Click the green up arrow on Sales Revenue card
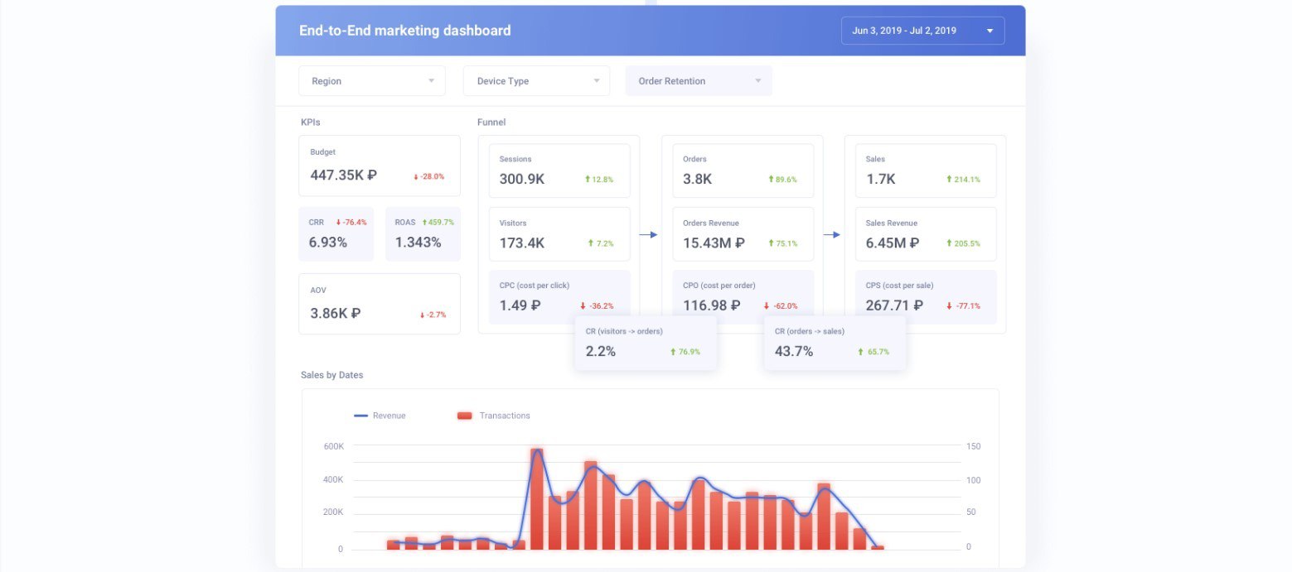 pos(949,243)
